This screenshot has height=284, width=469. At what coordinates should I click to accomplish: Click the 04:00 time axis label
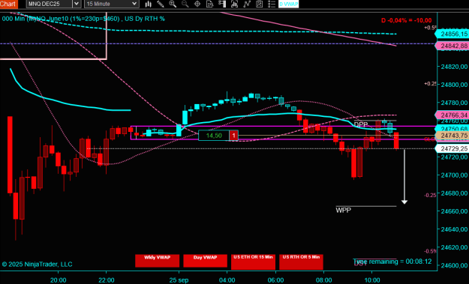tap(227, 280)
